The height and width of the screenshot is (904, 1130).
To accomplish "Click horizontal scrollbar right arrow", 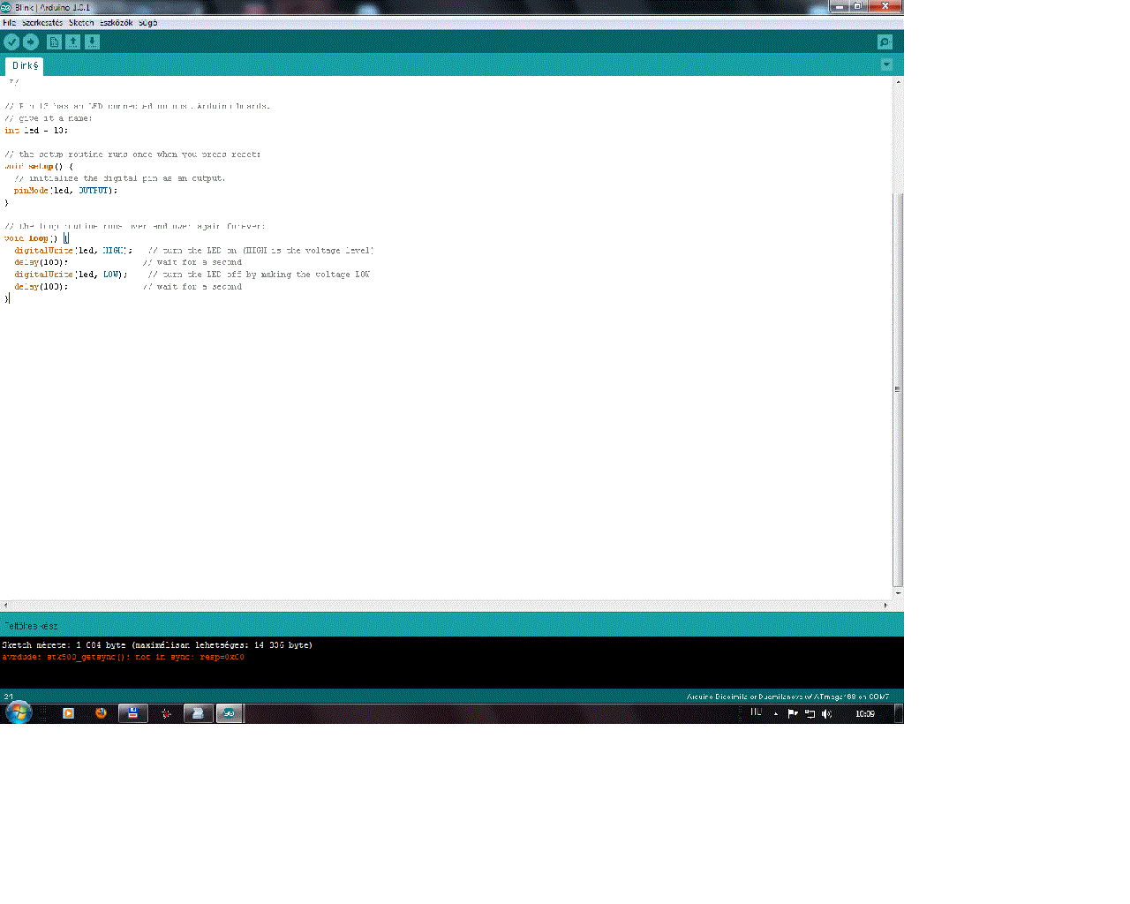I will [x=886, y=606].
